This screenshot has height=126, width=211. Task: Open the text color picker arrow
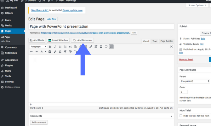[x=45, y=52]
